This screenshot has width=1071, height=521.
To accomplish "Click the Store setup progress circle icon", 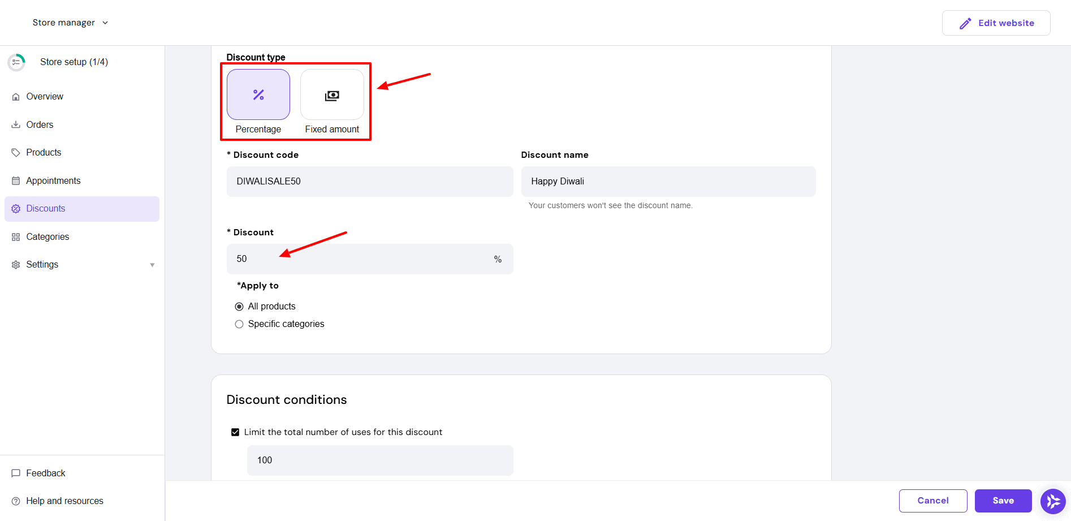I will 16,62.
